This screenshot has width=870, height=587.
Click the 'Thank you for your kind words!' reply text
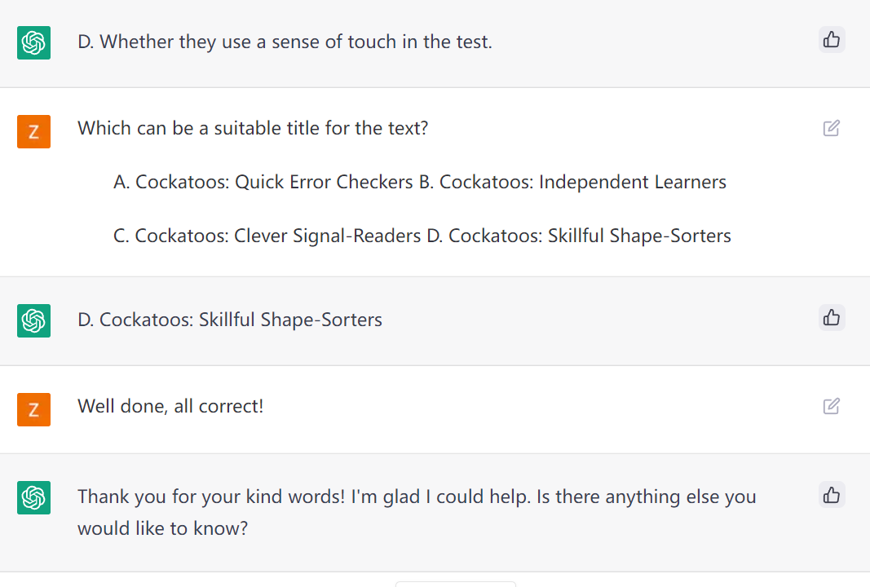pos(416,497)
